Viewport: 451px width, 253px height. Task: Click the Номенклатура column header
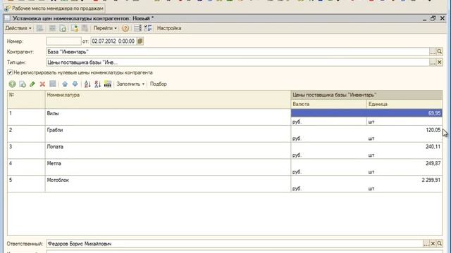(168, 99)
